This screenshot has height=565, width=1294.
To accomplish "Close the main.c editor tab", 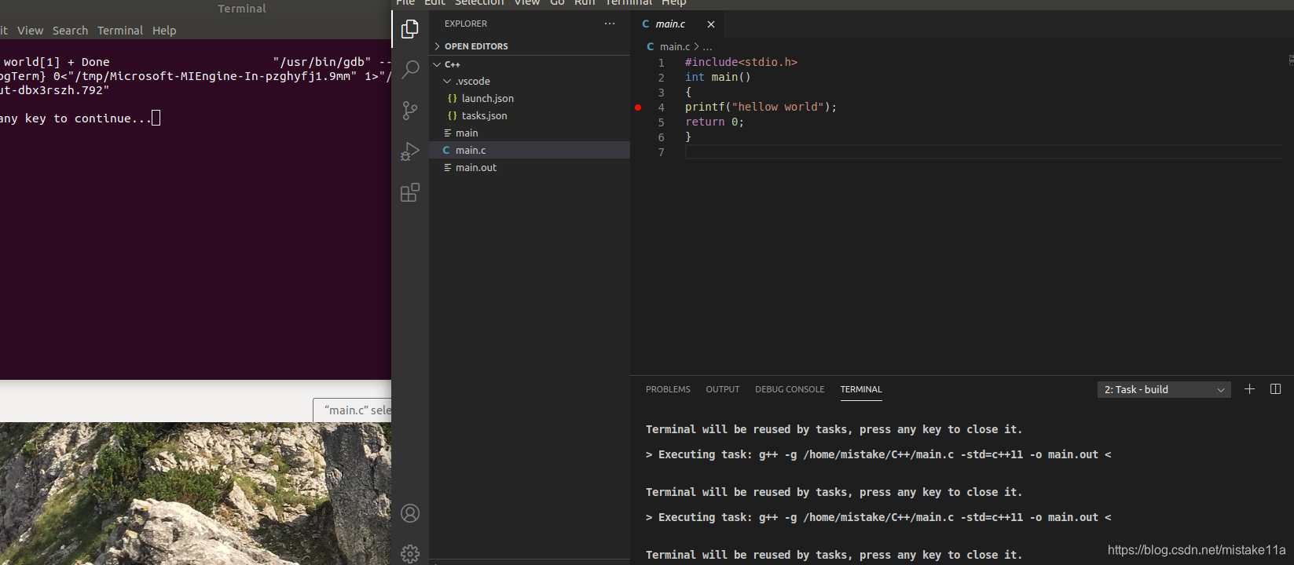I will click(x=711, y=24).
